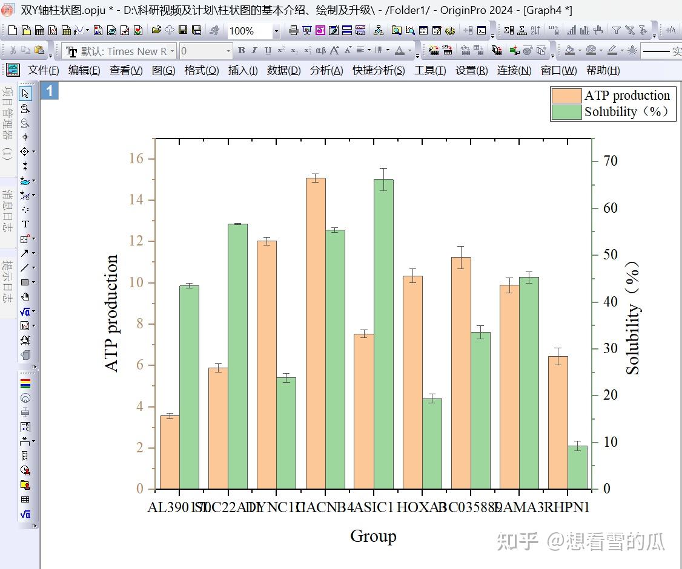682x569 pixels.
Task: Expand the font color A dropdown arrow
Action: [x=409, y=51]
